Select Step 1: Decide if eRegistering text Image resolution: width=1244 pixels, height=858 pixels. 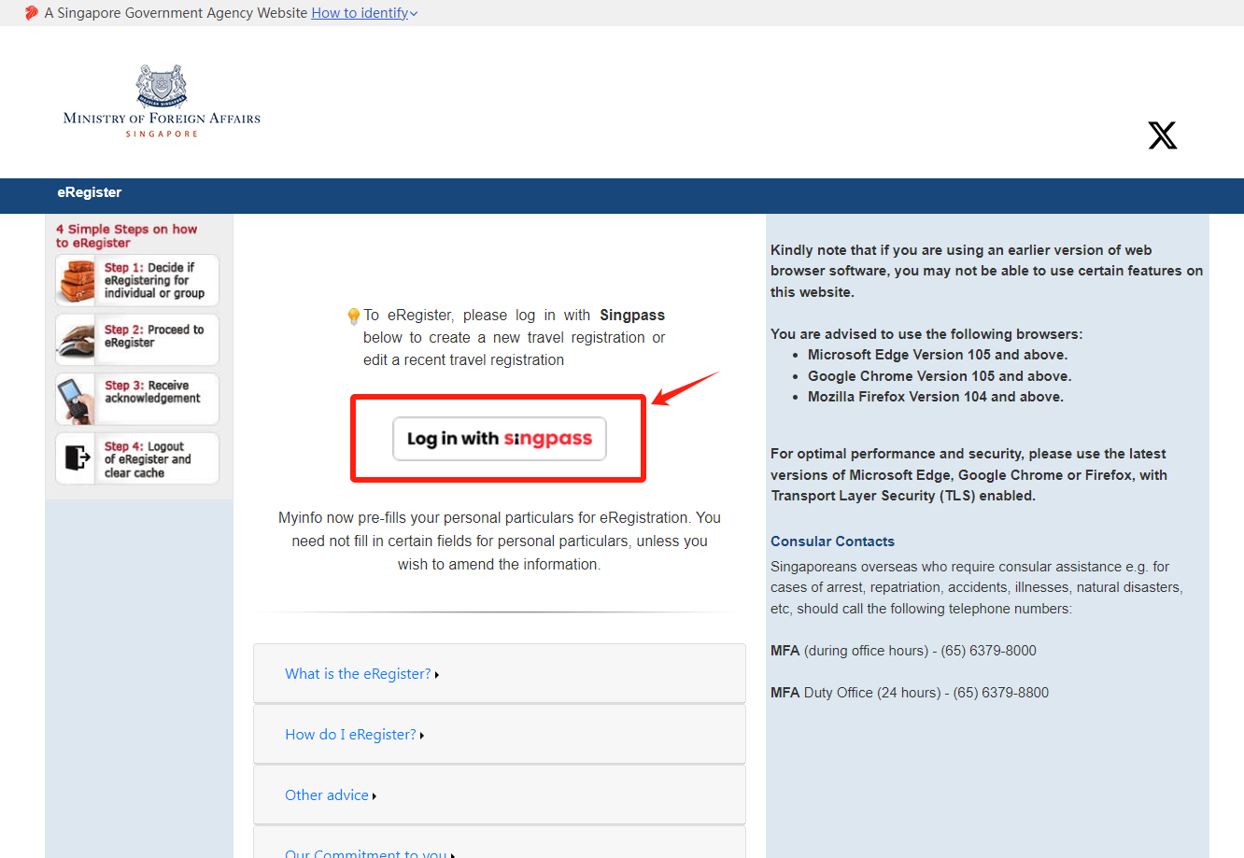(154, 280)
